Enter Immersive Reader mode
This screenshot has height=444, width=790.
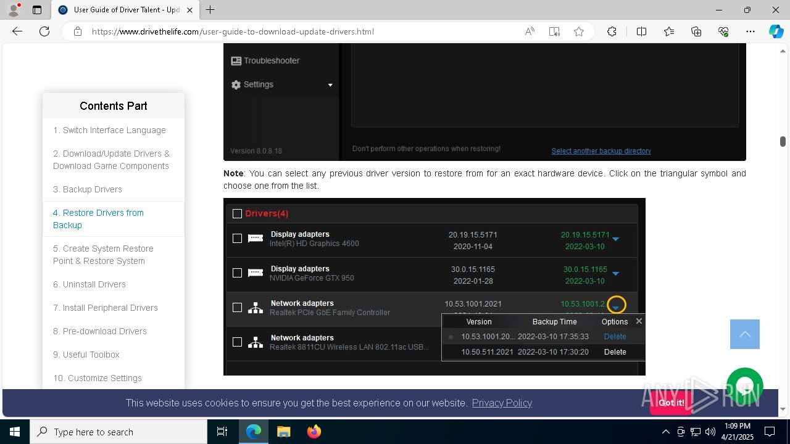tap(554, 31)
